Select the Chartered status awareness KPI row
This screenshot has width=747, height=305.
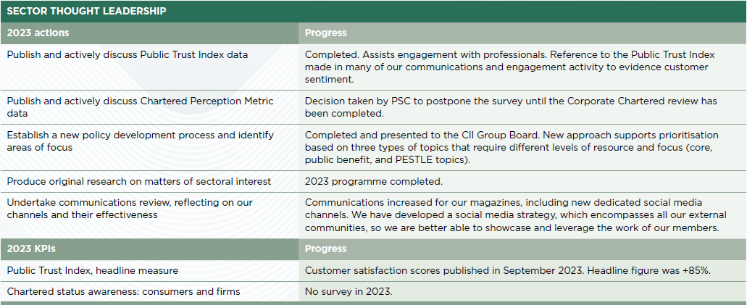pyautogui.click(x=374, y=292)
